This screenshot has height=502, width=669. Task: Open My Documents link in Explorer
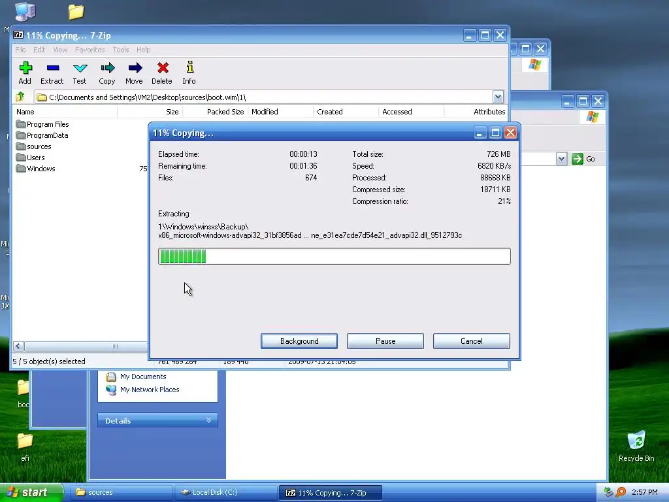click(137, 376)
